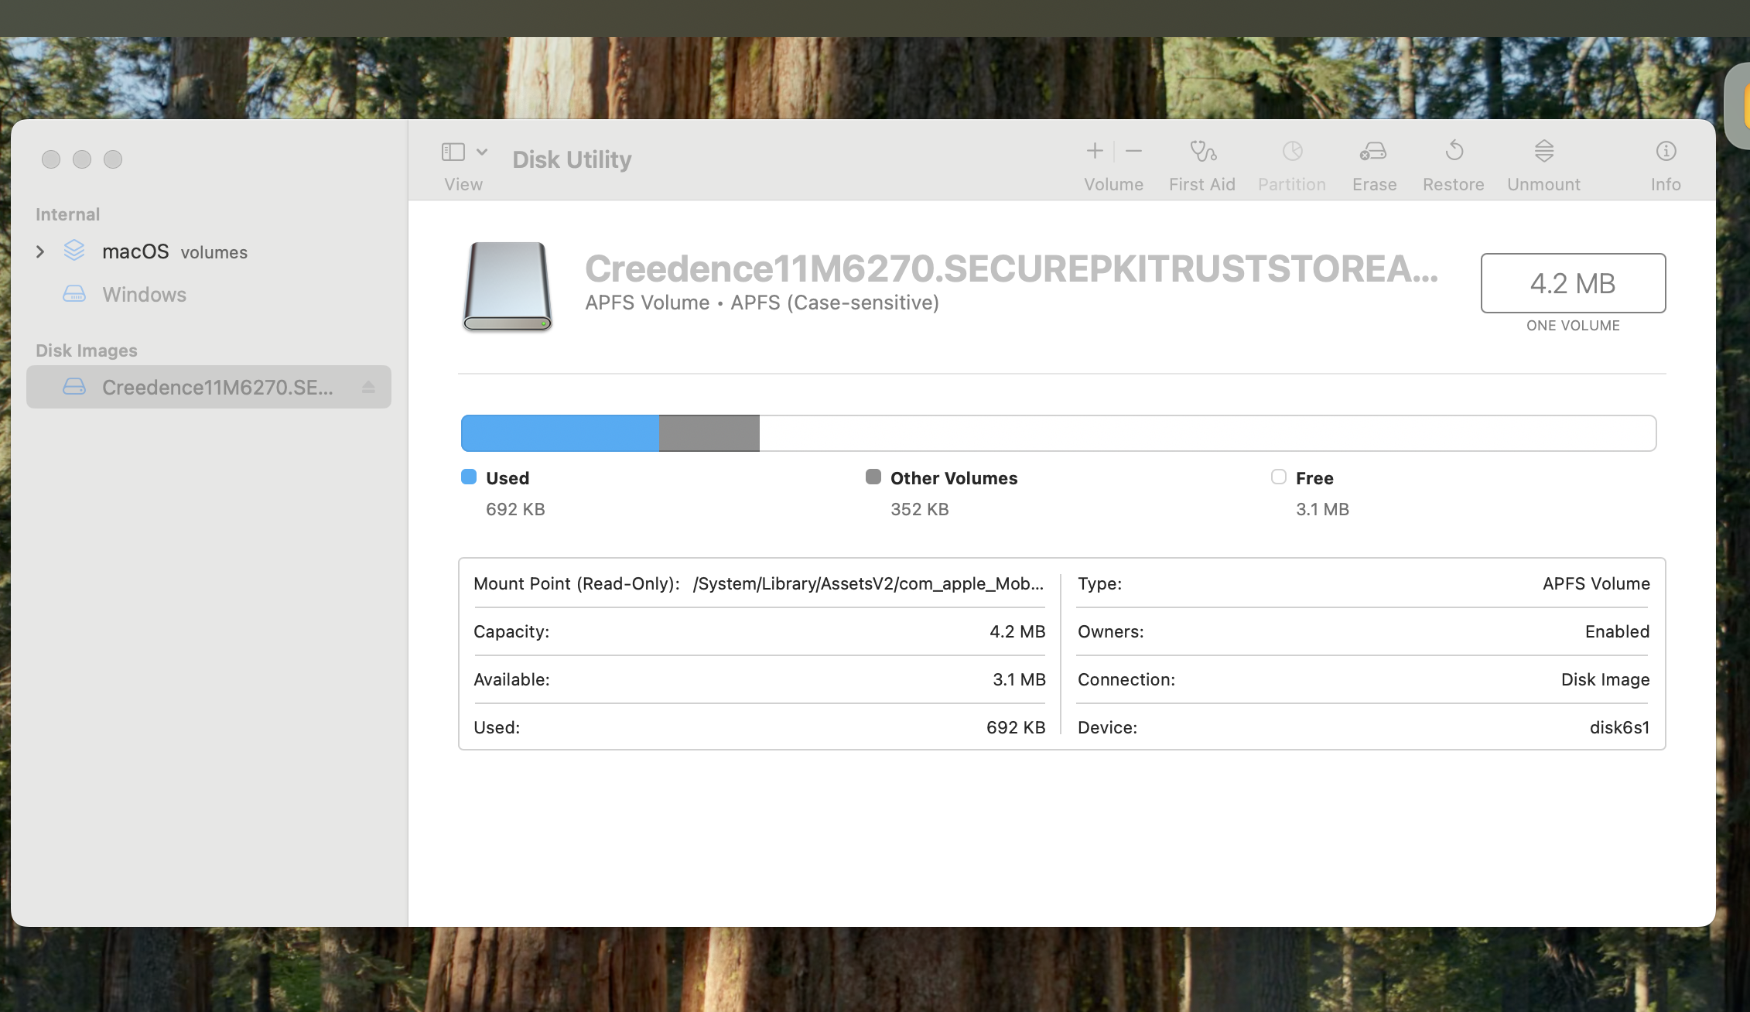Click the Erase toolbar icon
This screenshot has height=1012, width=1750.
[x=1373, y=151]
